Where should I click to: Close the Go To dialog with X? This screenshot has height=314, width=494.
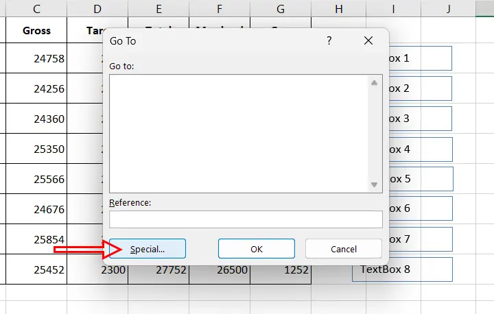point(368,41)
